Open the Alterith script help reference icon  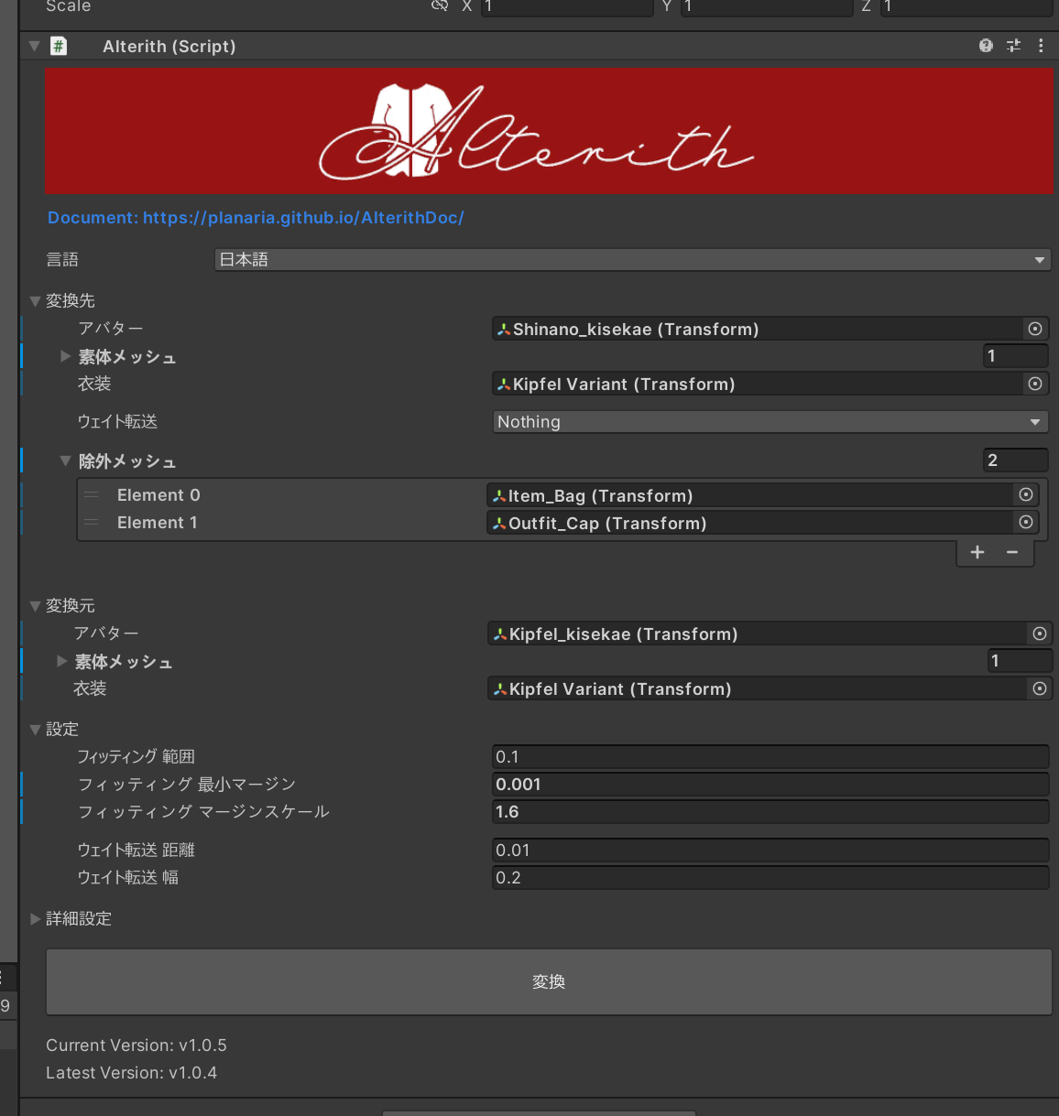click(986, 46)
